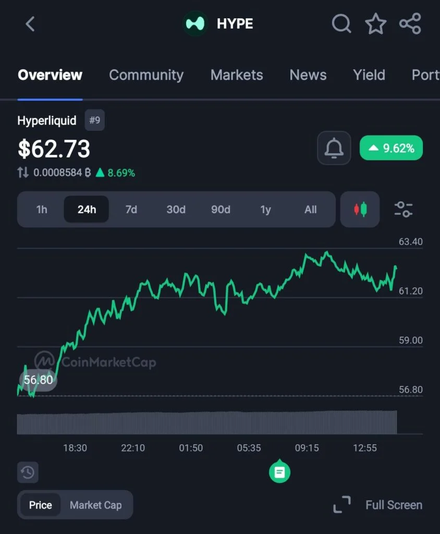Tap the 01:50 time label
The image size is (440, 534).
191,447
